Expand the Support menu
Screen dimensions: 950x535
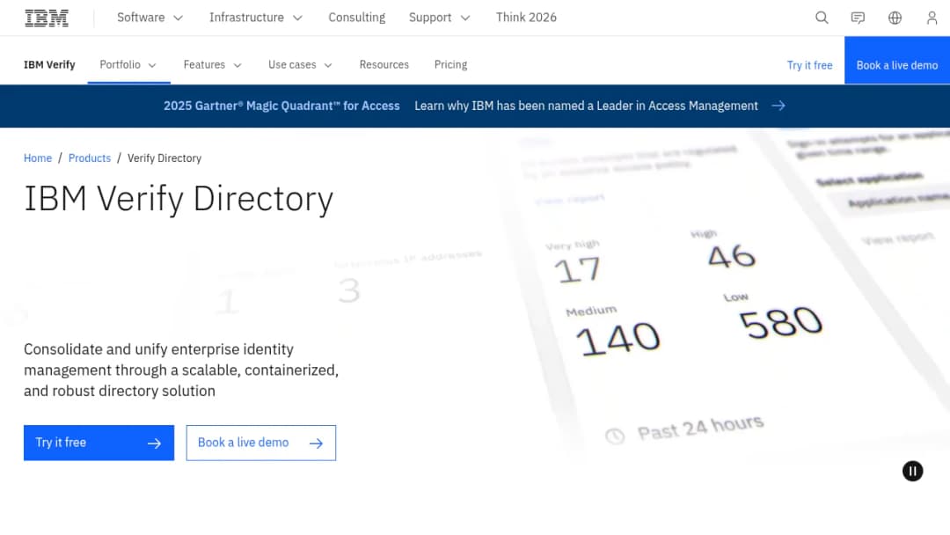click(439, 18)
